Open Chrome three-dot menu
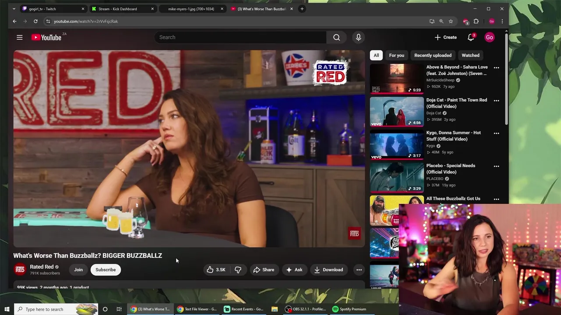561x315 pixels. point(502,21)
